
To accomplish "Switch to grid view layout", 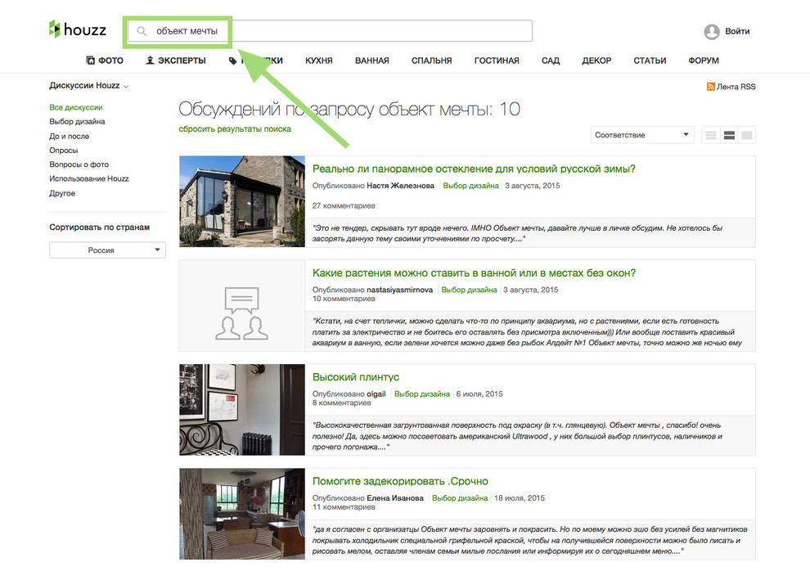I will click(746, 134).
